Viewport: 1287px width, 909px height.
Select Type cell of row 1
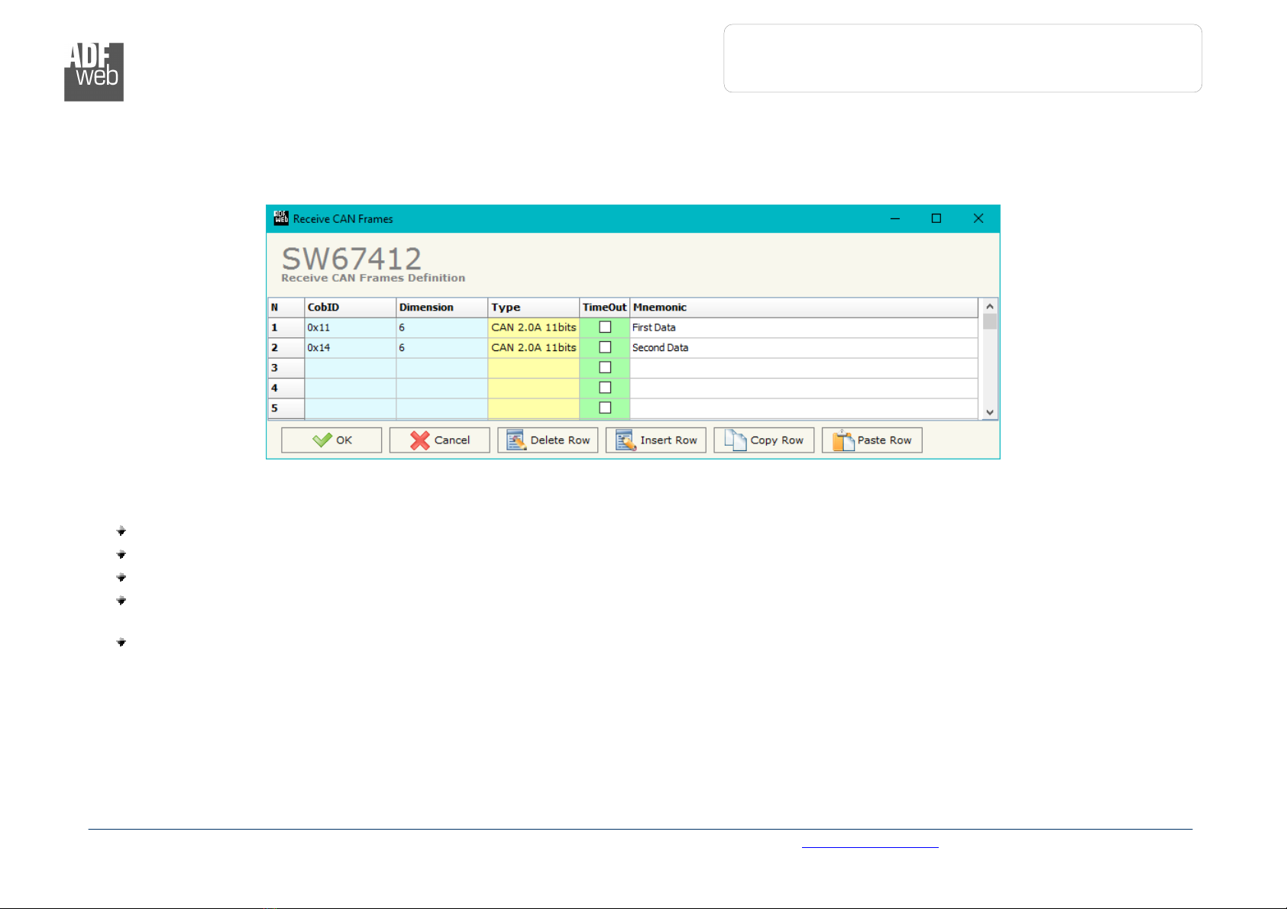[533, 327]
